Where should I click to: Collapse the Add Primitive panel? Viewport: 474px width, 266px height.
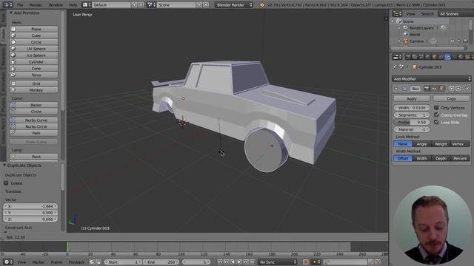point(11,13)
